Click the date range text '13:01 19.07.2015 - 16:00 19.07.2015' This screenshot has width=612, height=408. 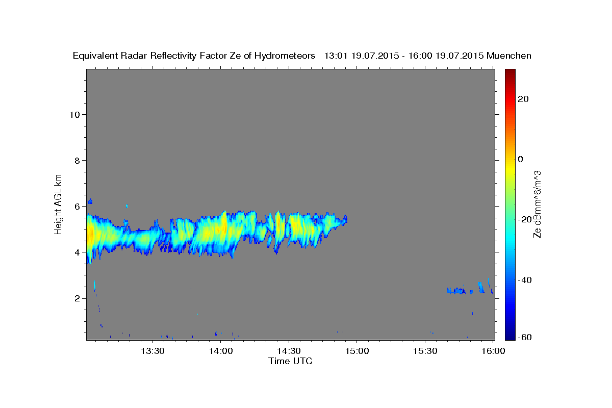[404, 56]
